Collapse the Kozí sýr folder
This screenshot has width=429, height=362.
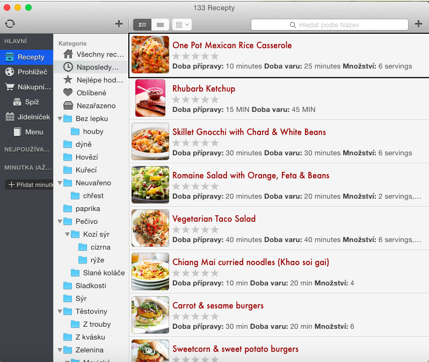point(68,234)
